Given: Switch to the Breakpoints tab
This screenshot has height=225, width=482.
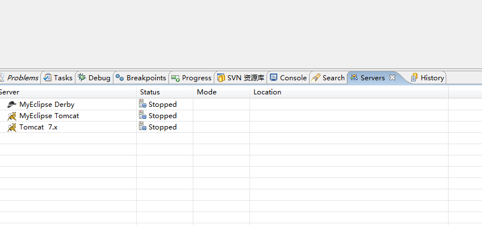Looking at the screenshot, I should pyautogui.click(x=141, y=78).
